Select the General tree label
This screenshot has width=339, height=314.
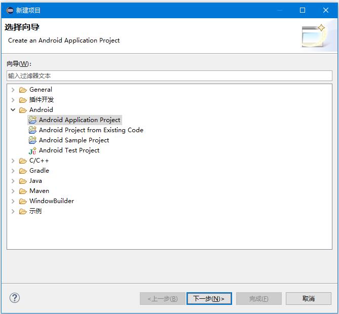click(41, 90)
